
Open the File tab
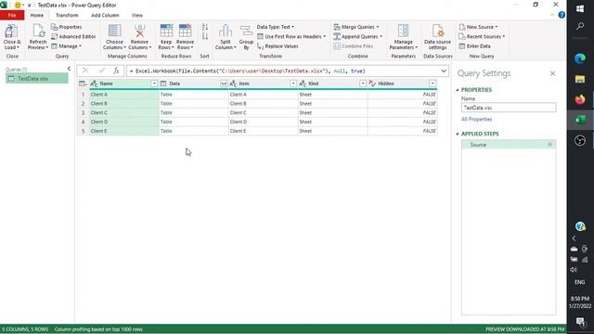12,15
